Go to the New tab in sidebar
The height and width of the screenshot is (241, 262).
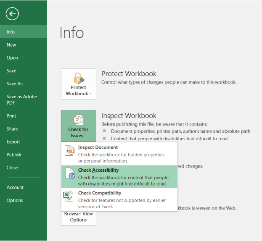point(11,45)
